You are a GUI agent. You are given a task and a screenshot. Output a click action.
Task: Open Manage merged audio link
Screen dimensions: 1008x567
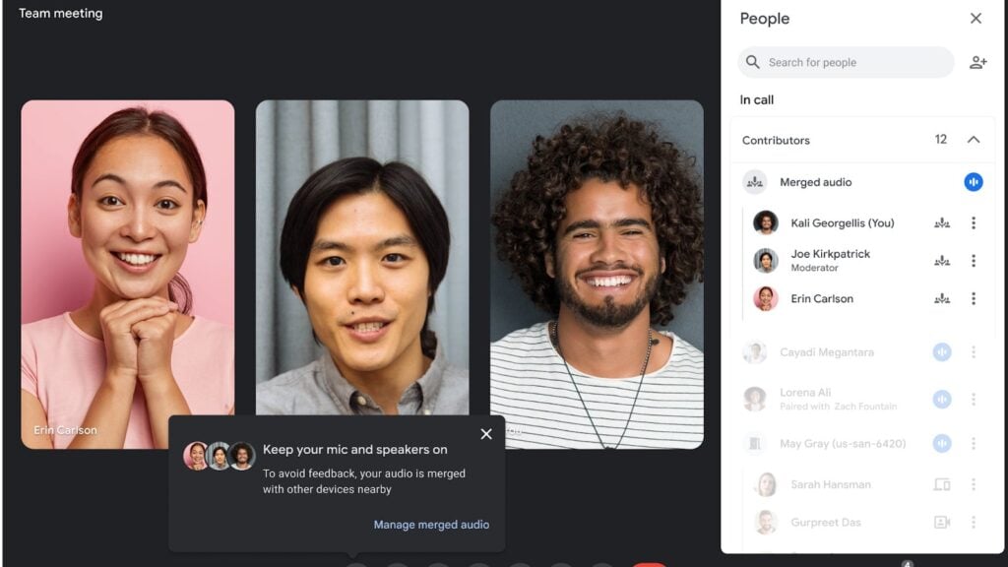(431, 525)
